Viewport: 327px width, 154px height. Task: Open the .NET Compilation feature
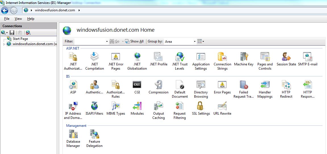95,61
